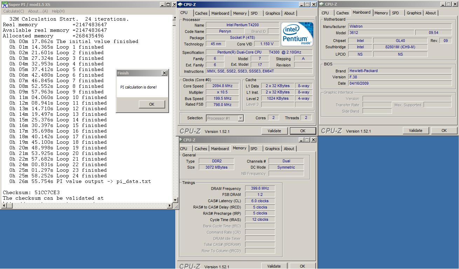Open the Calculate(C) menu in Super PI

click(14, 11)
